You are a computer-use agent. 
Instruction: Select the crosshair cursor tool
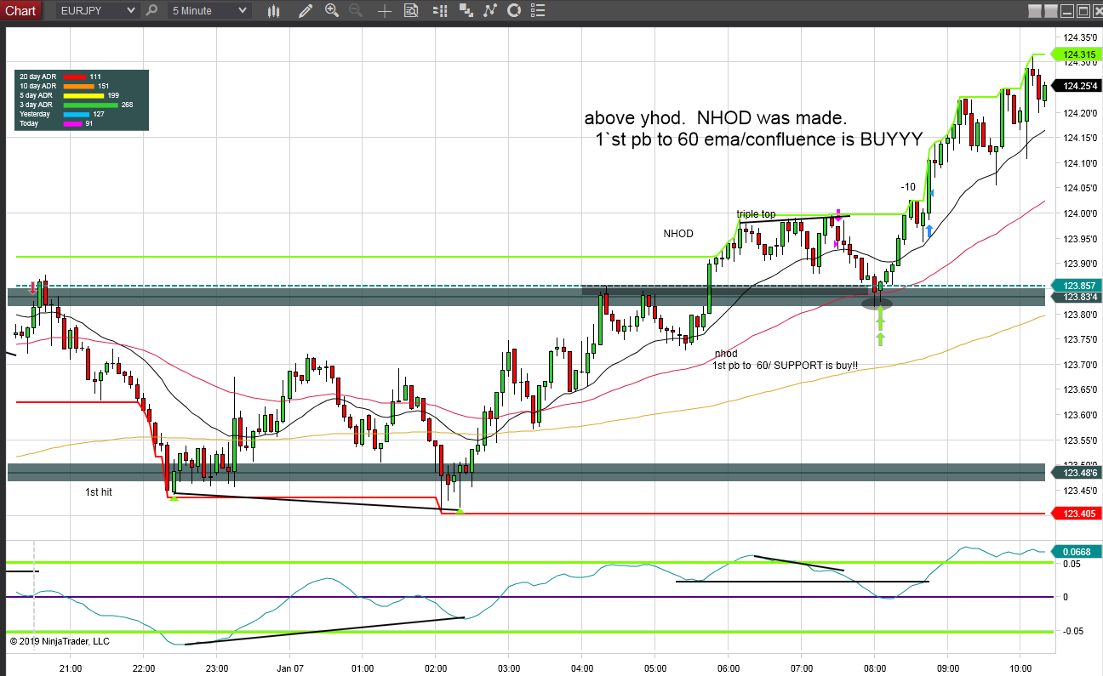click(385, 11)
